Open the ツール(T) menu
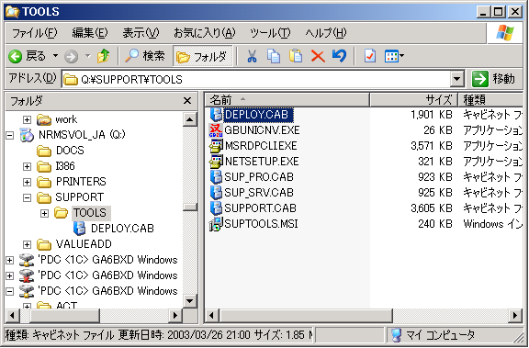The width and height of the screenshot is (529, 348). (270, 33)
